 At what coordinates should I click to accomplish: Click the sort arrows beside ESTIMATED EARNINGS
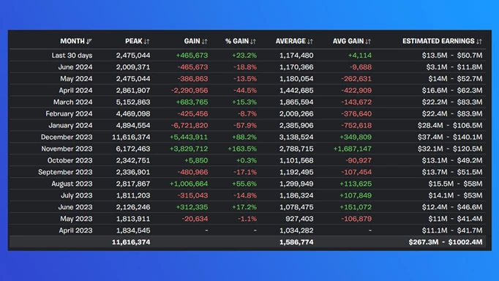[479, 42]
